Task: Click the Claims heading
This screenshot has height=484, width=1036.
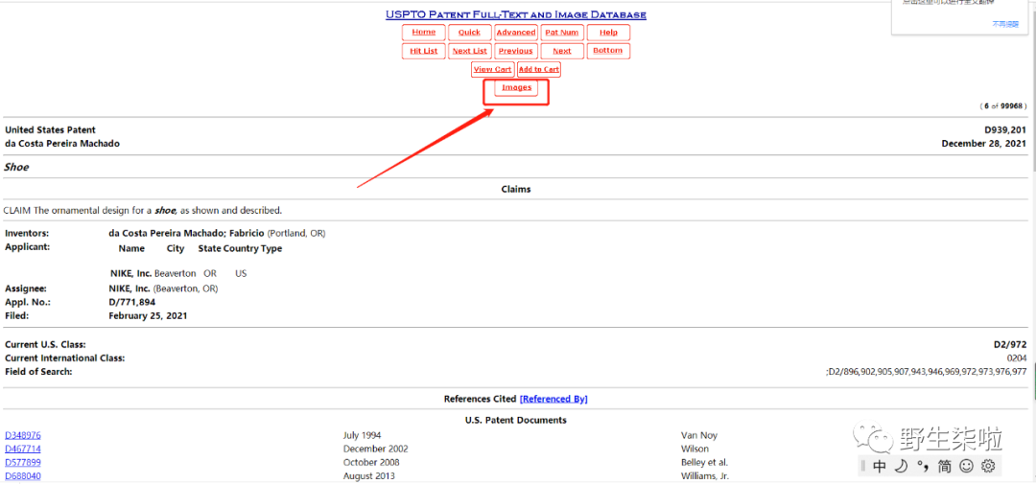Action: pyautogui.click(x=516, y=190)
